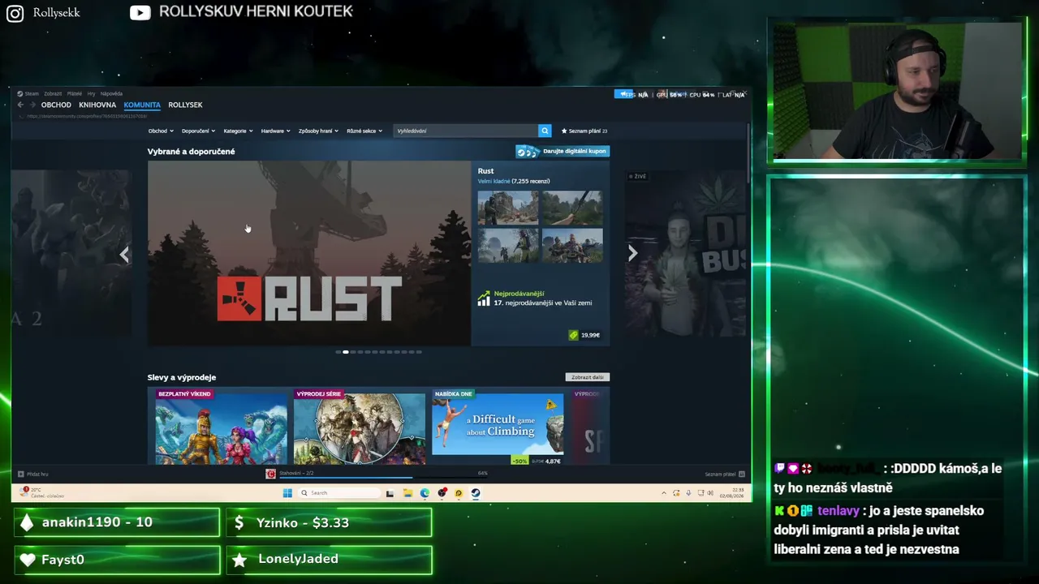Viewport: 1039px width, 584px height.
Task: Click the digital coupon gift icon
Action: pyautogui.click(x=528, y=151)
